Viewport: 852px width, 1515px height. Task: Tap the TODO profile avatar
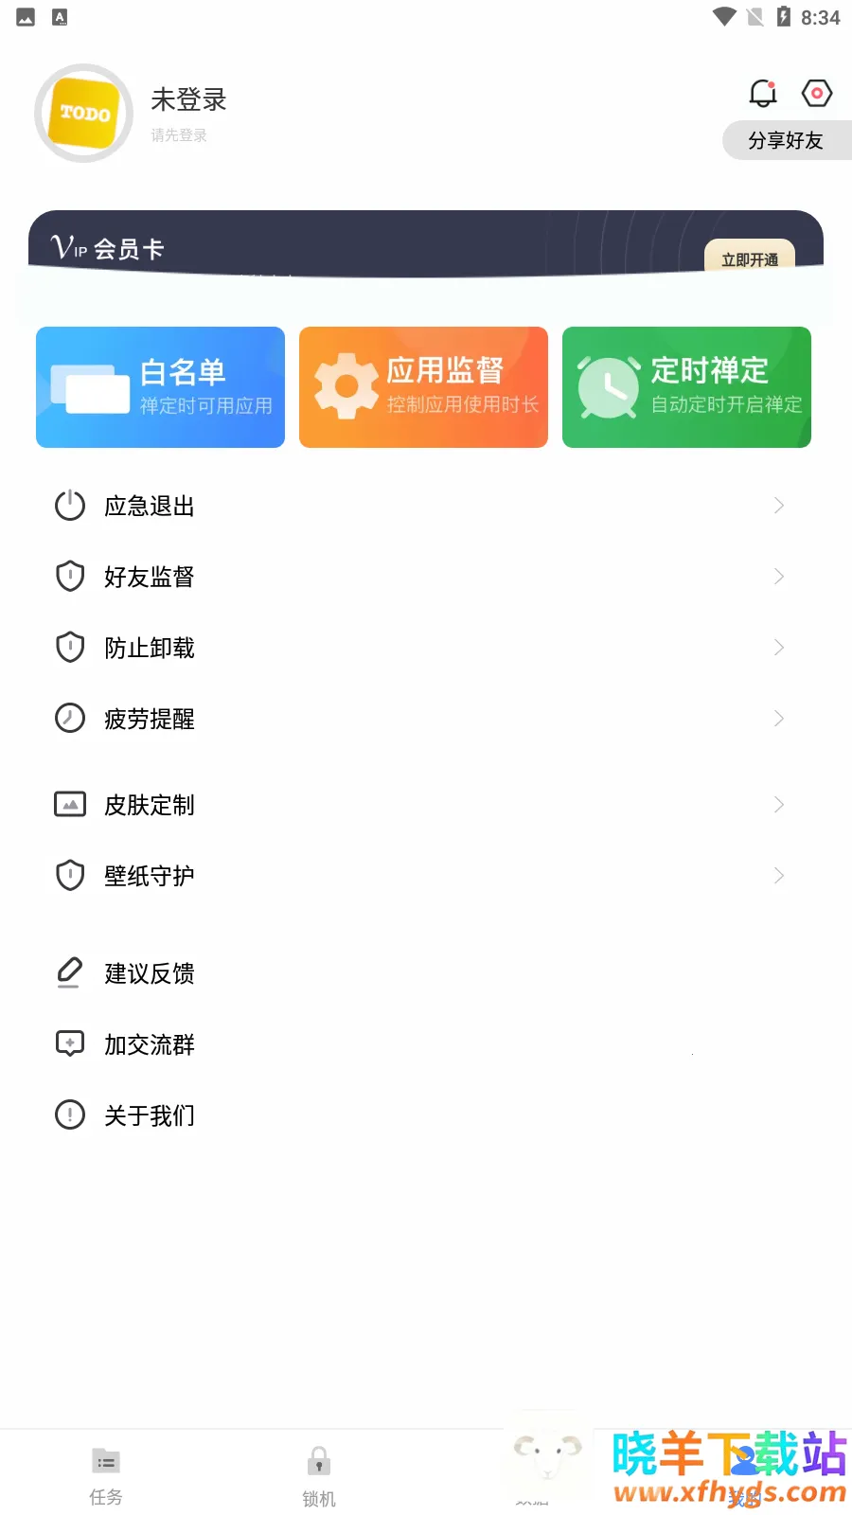coord(83,114)
